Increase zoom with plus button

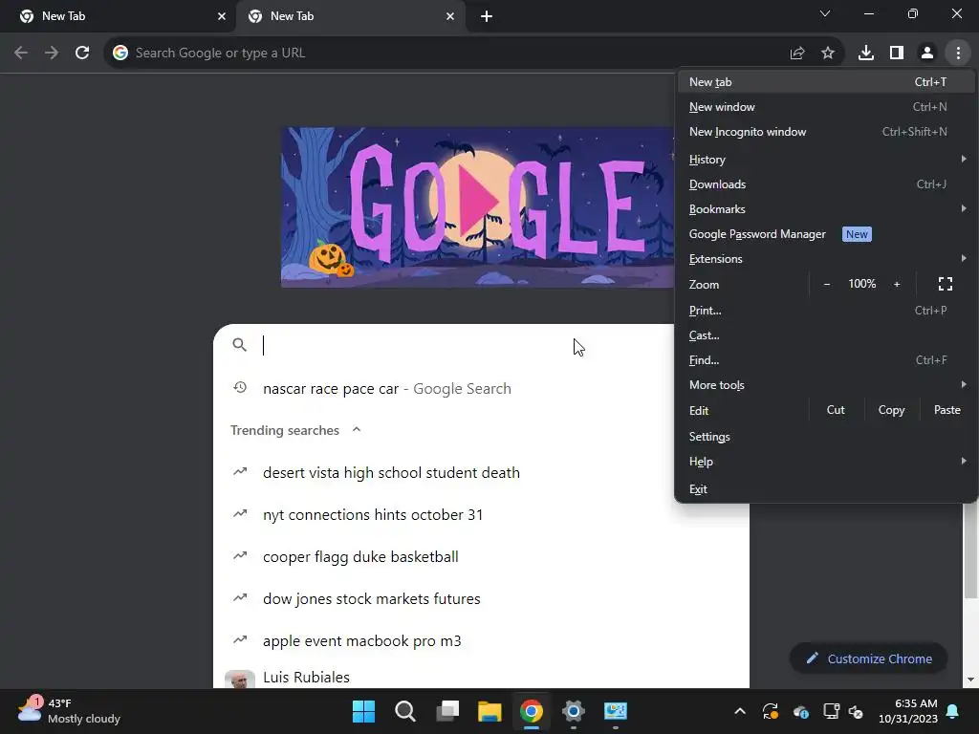click(x=897, y=284)
